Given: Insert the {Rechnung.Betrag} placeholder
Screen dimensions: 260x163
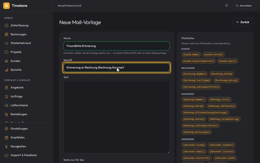Looking at the screenshot, I should click(x=226, y=80).
